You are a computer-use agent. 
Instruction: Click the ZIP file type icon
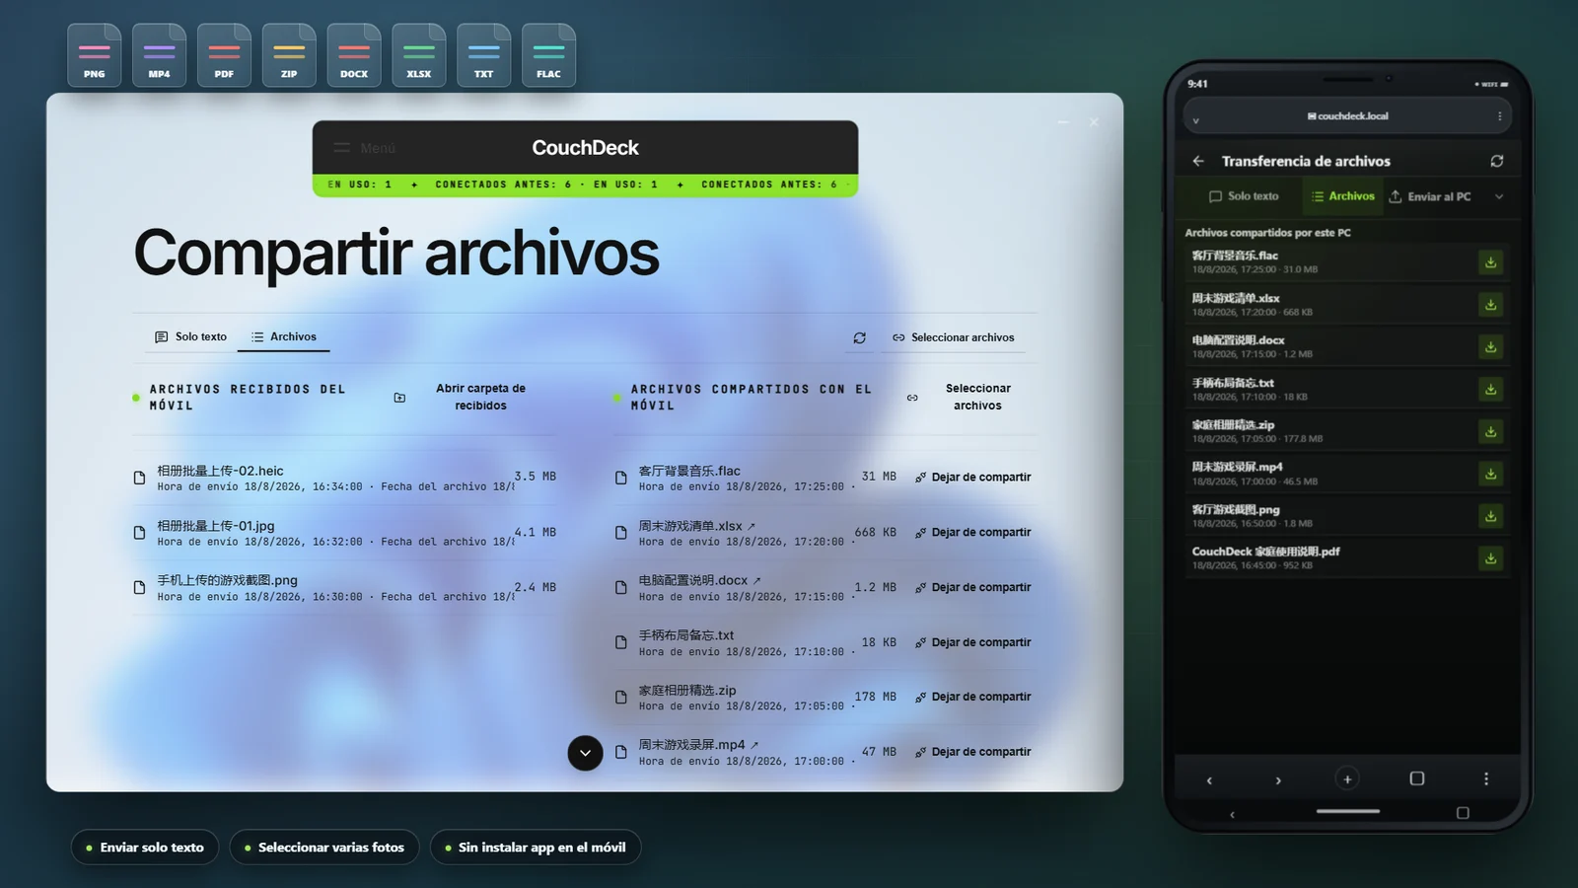[289, 55]
